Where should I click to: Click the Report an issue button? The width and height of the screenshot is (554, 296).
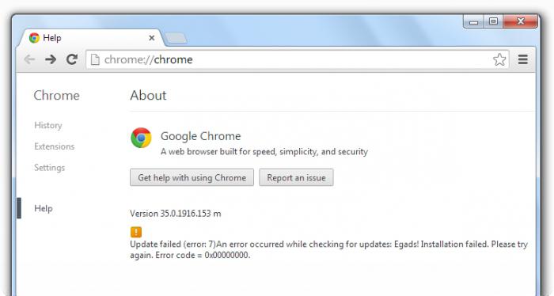(296, 177)
